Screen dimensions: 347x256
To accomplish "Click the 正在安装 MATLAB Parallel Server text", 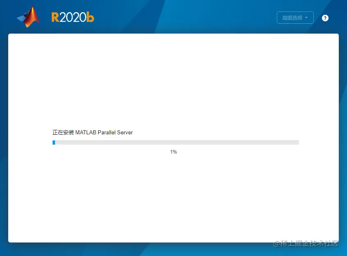I will tap(92, 132).
